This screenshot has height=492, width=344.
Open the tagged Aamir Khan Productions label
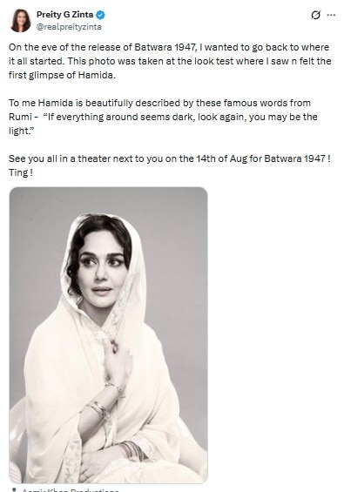point(70,490)
